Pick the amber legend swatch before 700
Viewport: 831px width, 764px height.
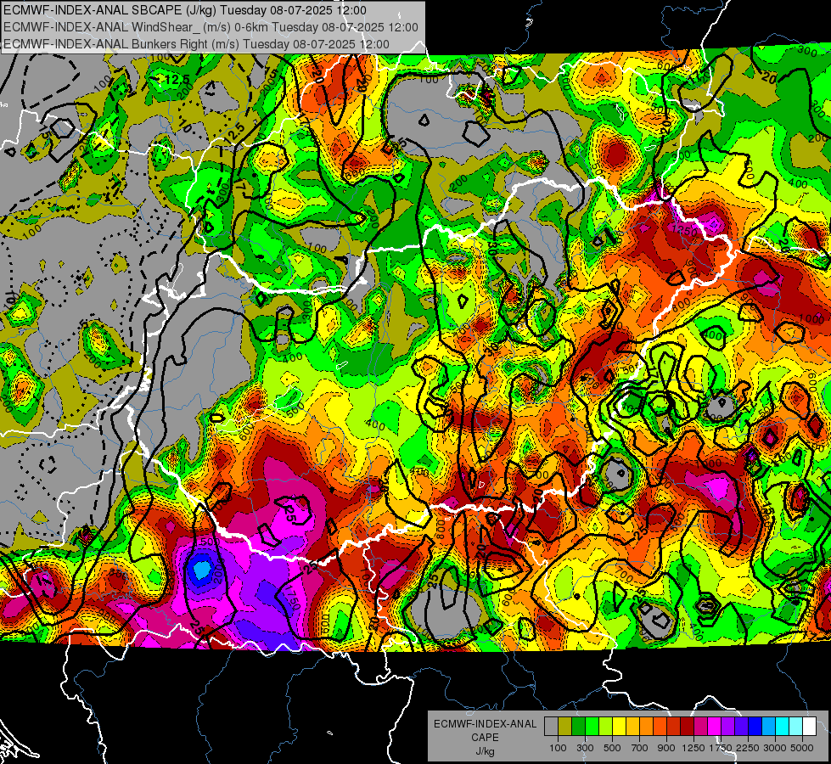pos(632,726)
